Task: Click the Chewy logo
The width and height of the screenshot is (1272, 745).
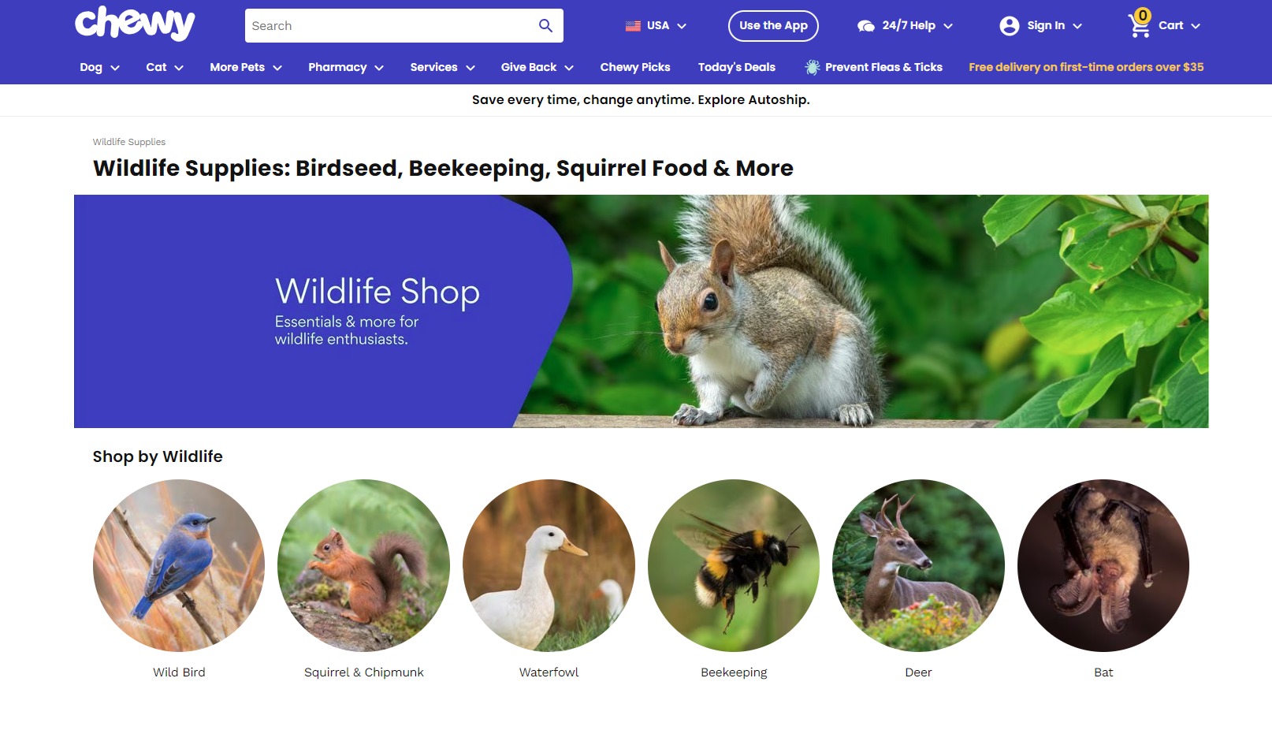Action: 135,24
